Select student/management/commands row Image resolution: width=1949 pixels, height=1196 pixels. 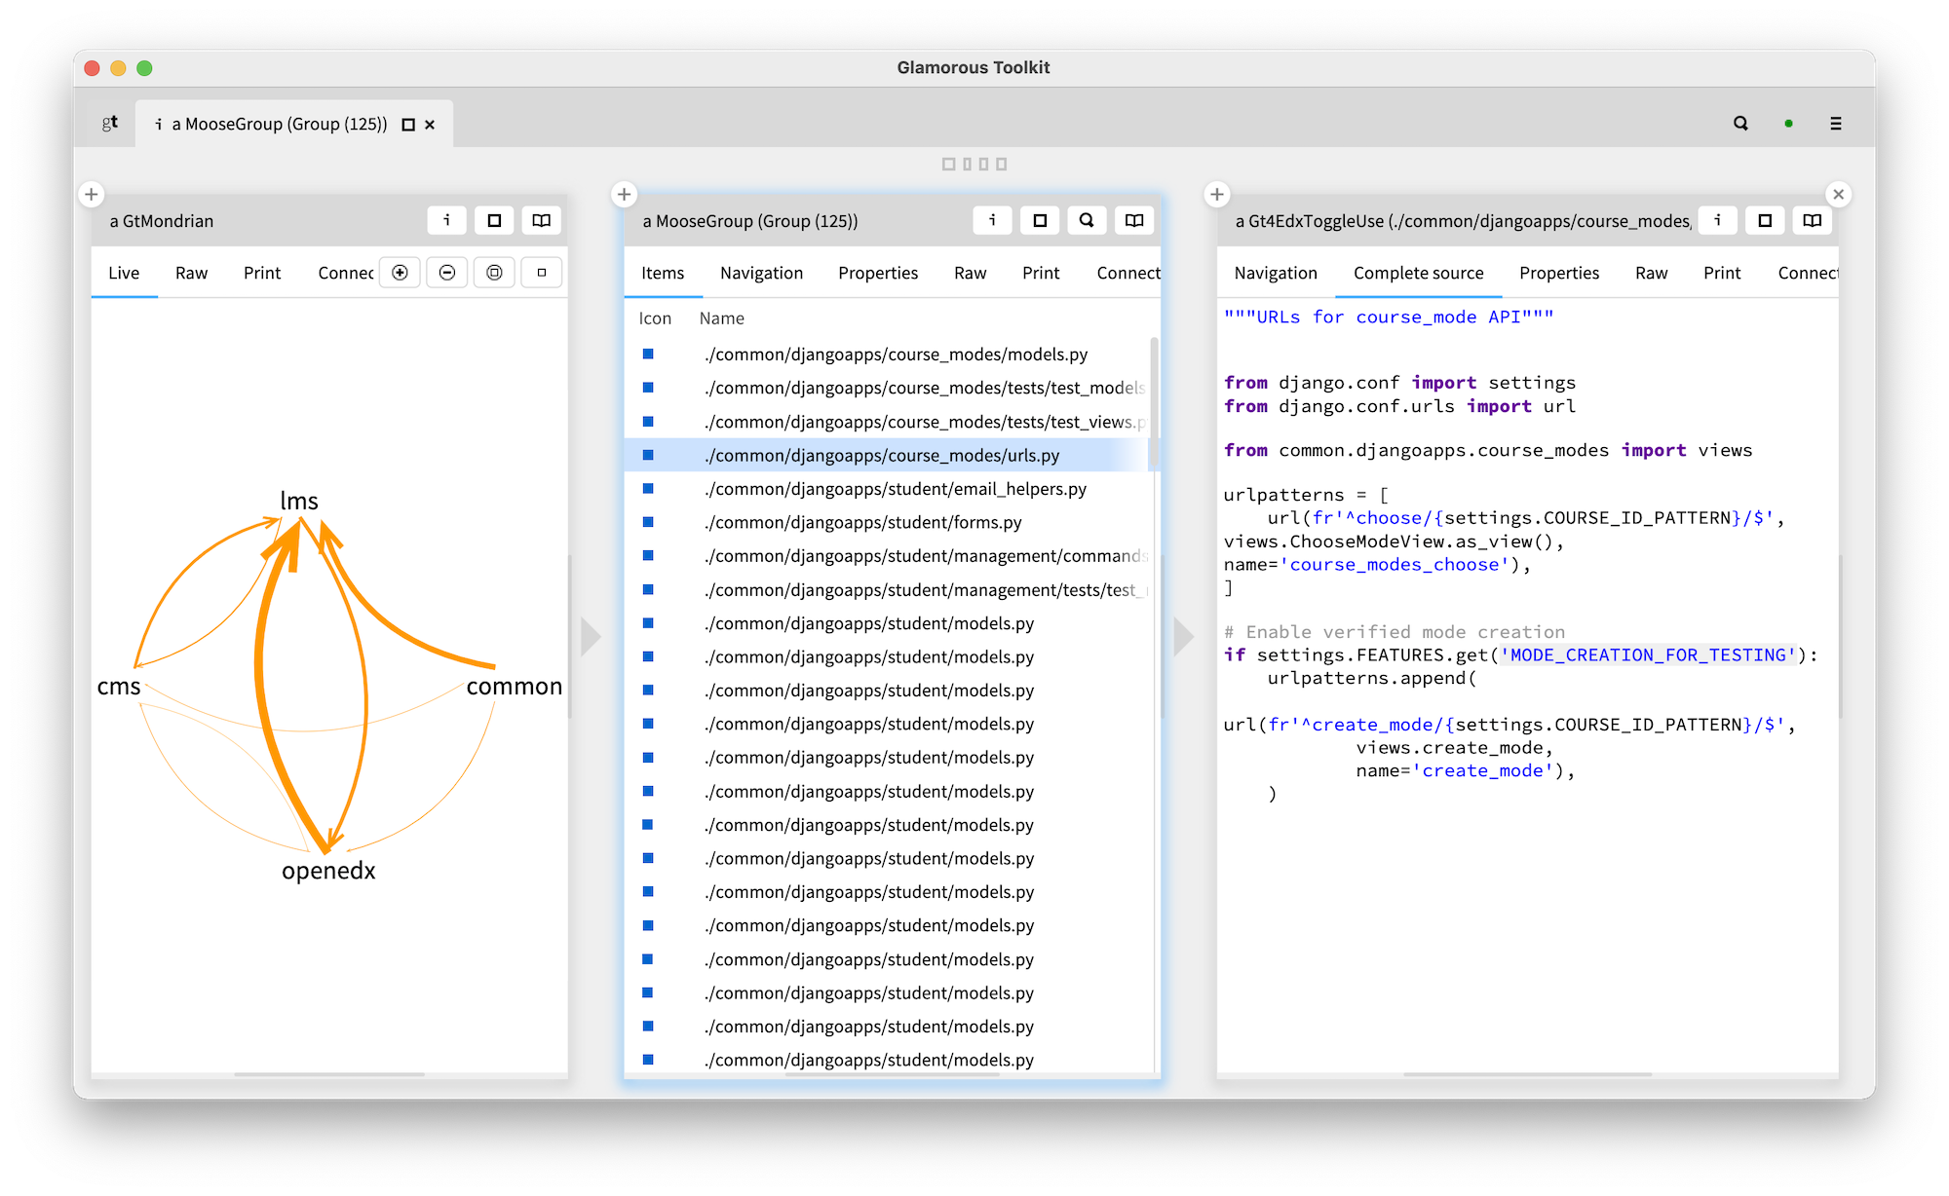point(888,556)
